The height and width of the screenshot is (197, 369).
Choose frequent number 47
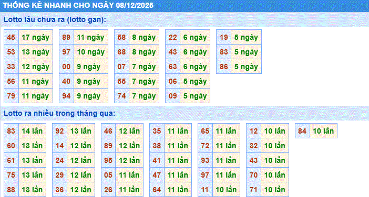(157, 175)
